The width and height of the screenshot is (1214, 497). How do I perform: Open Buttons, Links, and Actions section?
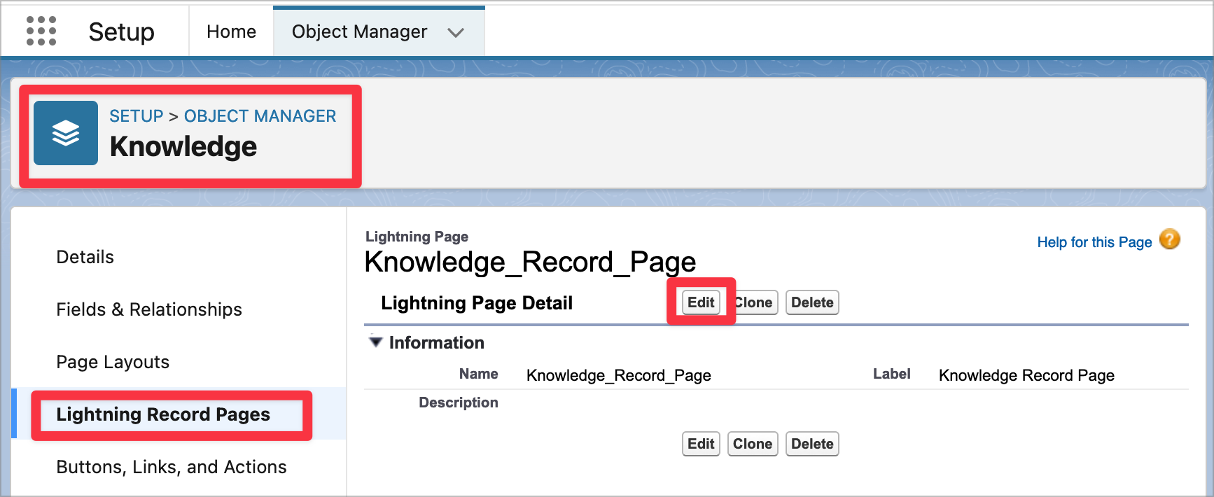[172, 467]
